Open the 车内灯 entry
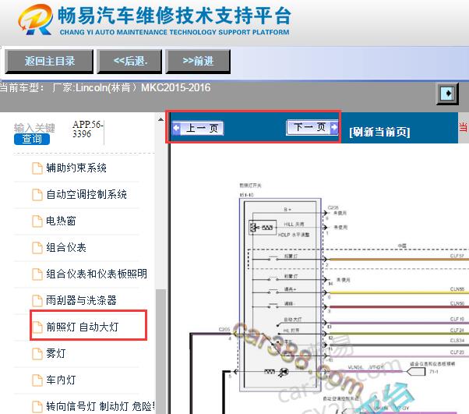Viewport: 469px width, 414px height. tap(61, 380)
